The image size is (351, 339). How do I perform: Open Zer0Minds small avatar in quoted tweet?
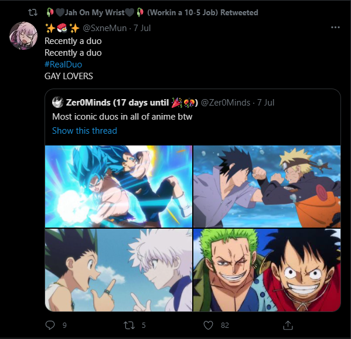click(x=58, y=102)
